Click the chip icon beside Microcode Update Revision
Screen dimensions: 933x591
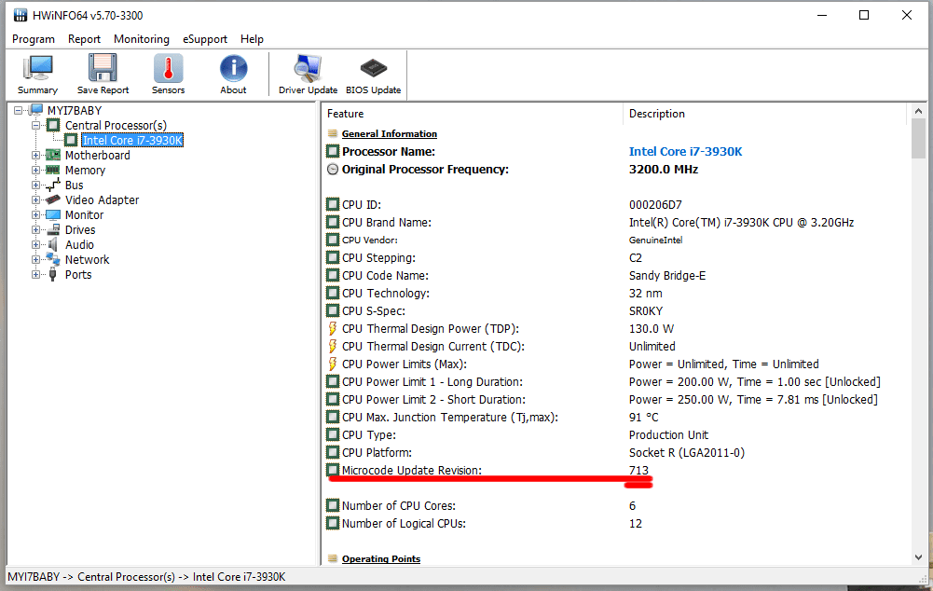(x=333, y=470)
